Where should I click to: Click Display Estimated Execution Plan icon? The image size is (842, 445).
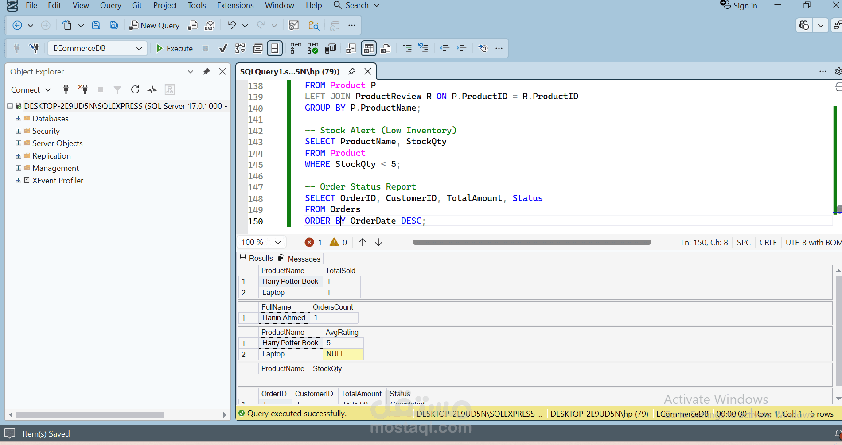(240, 48)
